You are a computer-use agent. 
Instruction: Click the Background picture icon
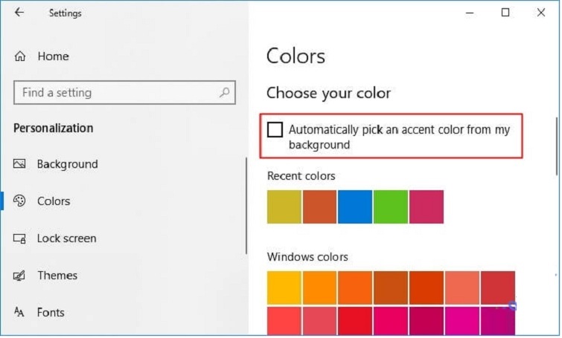pos(20,164)
